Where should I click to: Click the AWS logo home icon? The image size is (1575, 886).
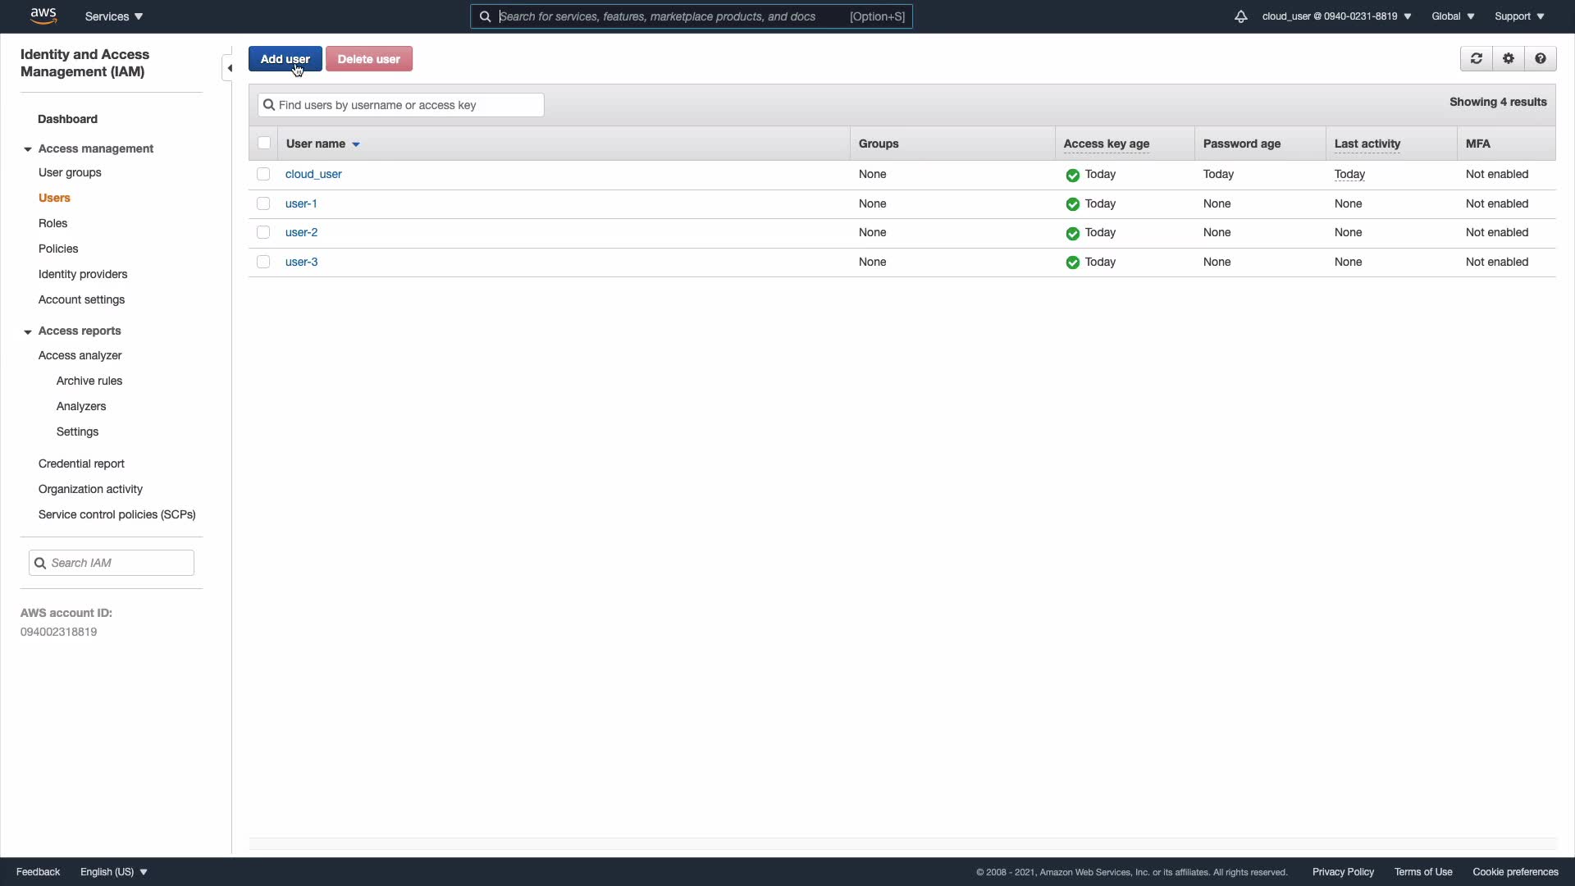point(43,16)
